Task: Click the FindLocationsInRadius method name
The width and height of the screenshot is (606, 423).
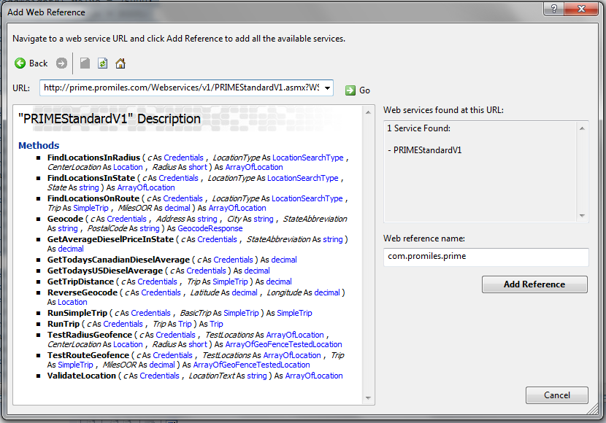Action: (93, 158)
